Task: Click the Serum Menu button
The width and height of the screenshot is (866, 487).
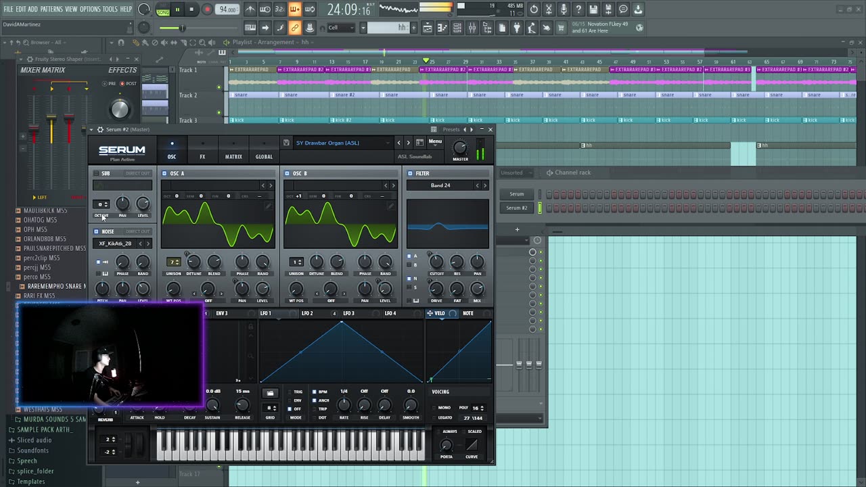Action: click(435, 142)
